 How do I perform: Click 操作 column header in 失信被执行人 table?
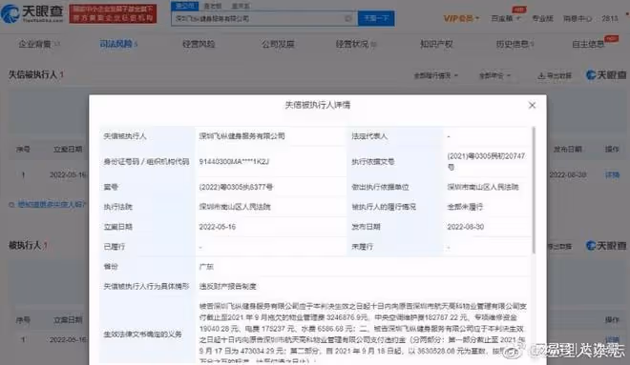click(612, 150)
